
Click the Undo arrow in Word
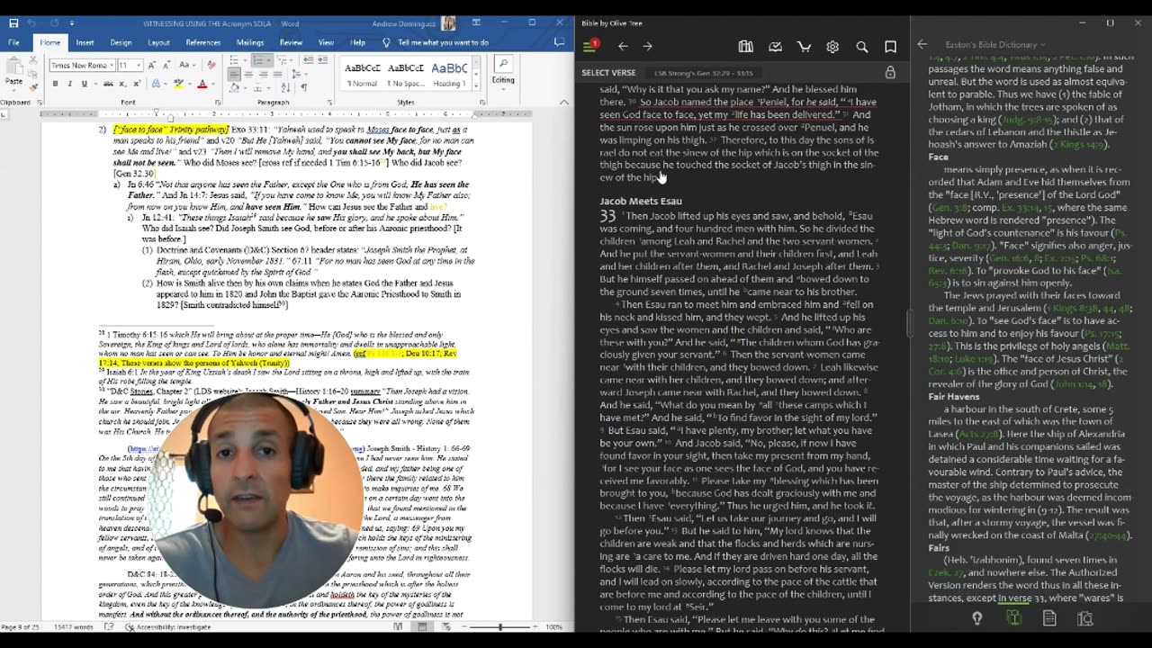(32, 22)
